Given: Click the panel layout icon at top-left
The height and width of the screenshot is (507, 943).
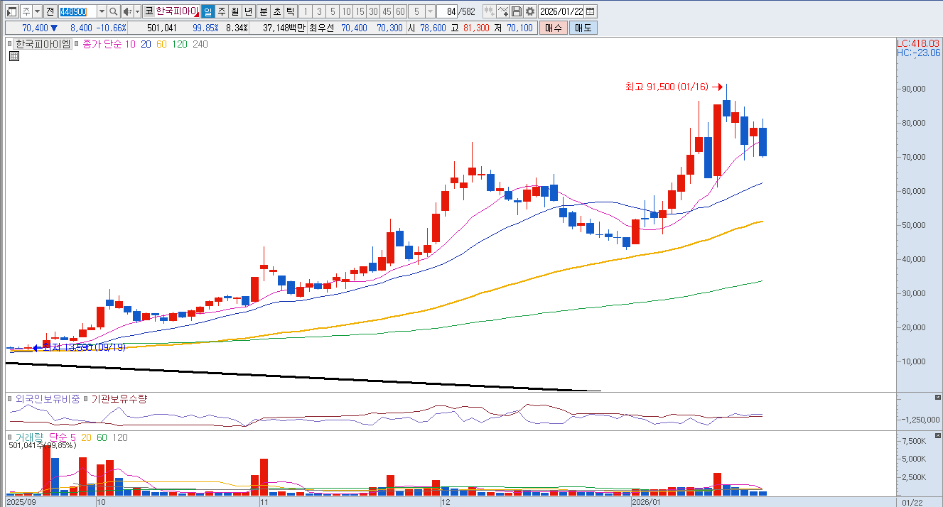Looking at the screenshot, I should 11,11.
